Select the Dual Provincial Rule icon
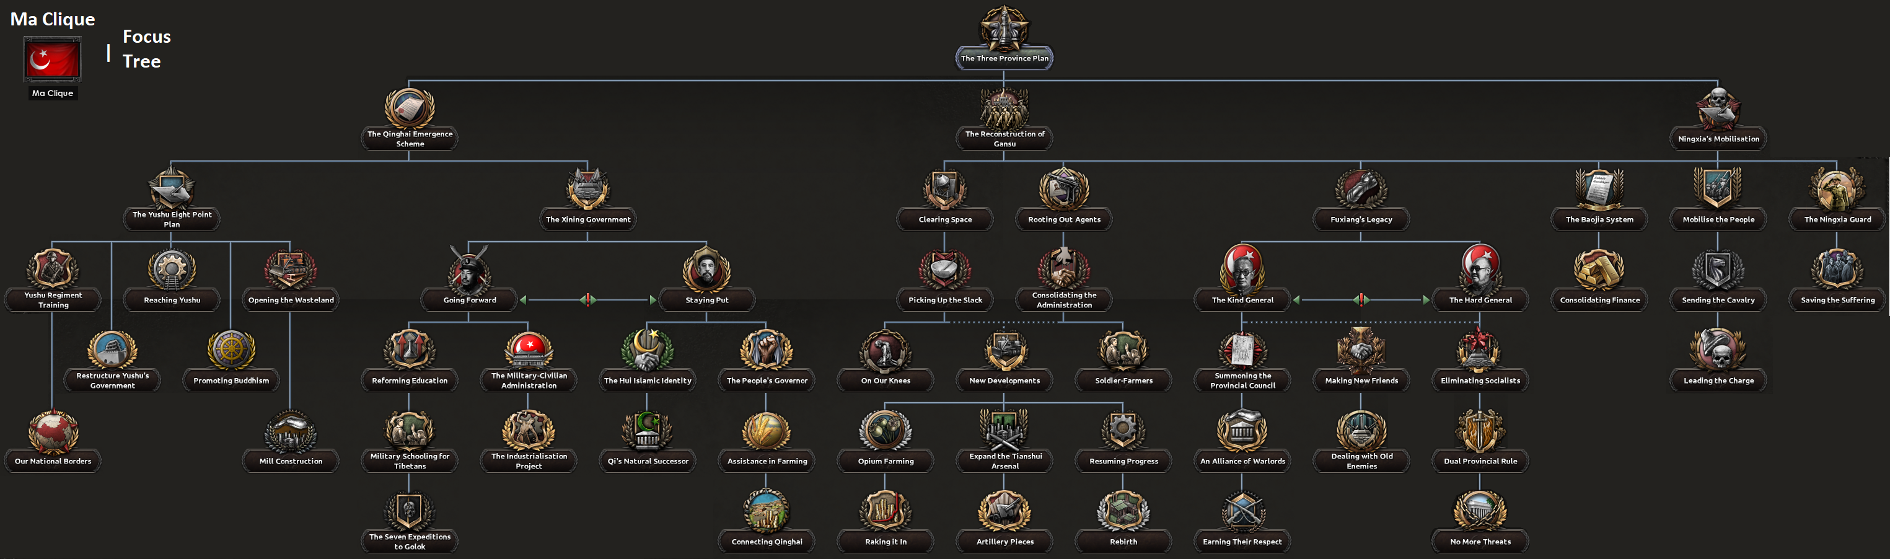The height and width of the screenshot is (559, 1890). pos(1480,431)
